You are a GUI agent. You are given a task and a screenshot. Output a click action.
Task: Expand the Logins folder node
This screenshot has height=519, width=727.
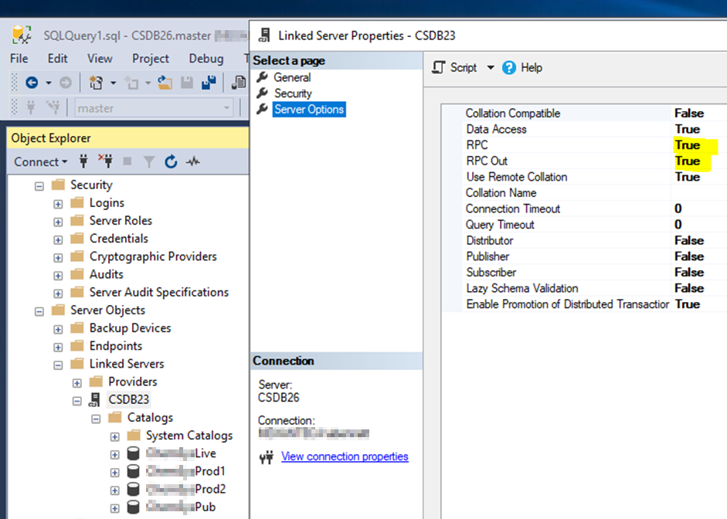58,204
